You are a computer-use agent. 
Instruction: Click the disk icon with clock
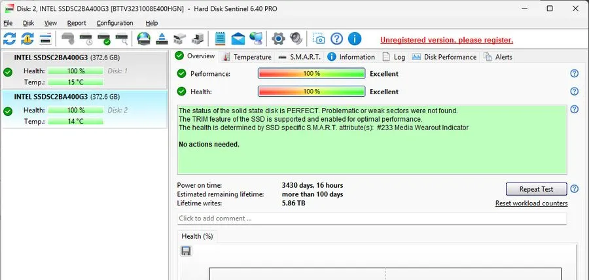[86, 39]
